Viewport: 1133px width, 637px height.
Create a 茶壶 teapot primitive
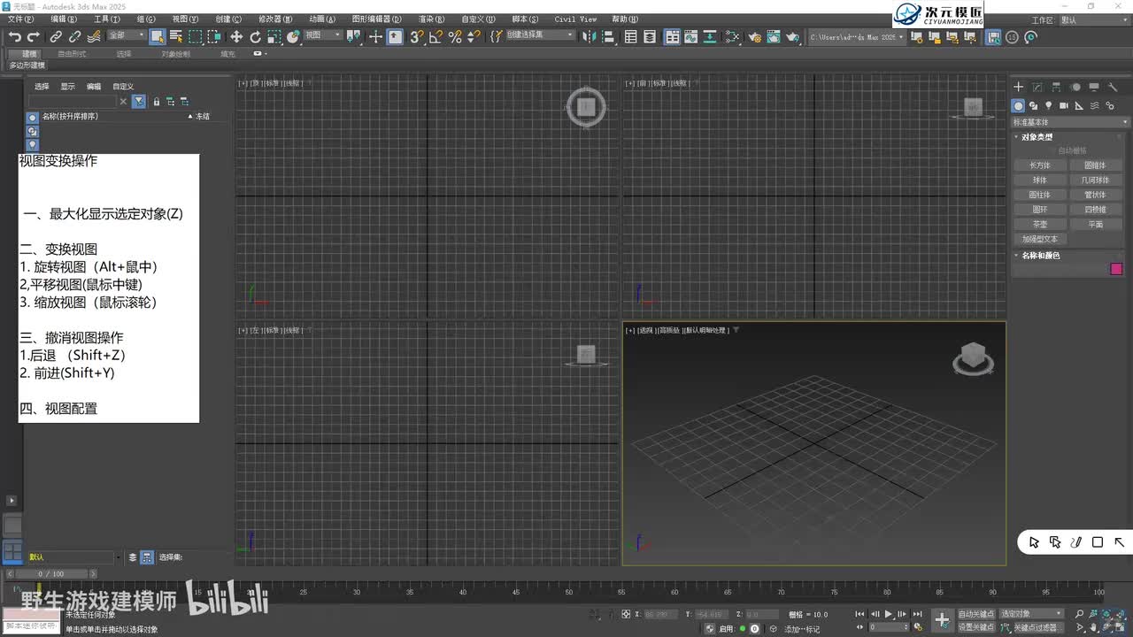[x=1039, y=225]
